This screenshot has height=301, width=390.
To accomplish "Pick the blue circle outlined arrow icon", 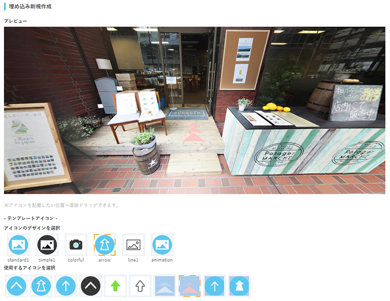I will 41,286.
